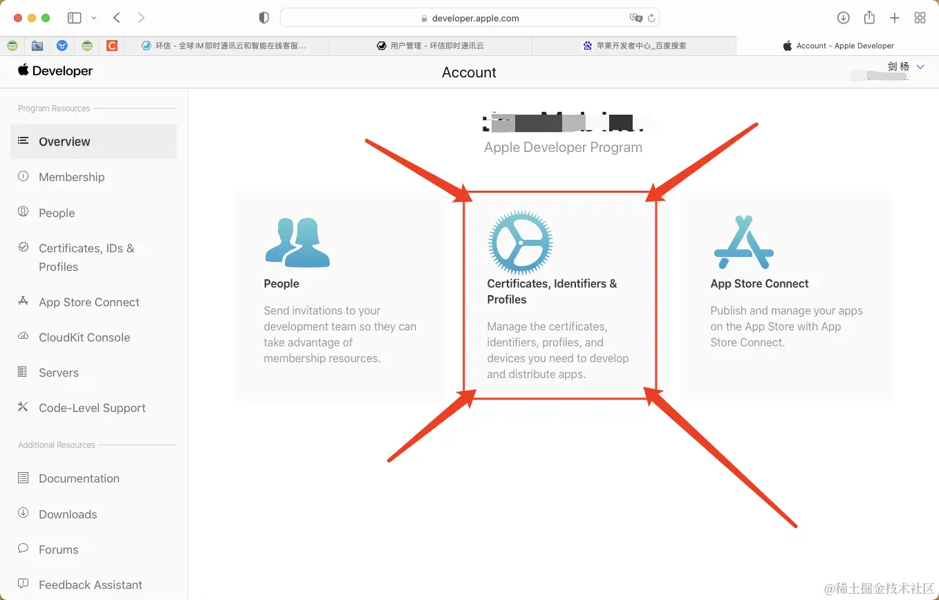Click the Apple Developer Program subtitle
Viewport: 939px width, 600px height.
(563, 147)
